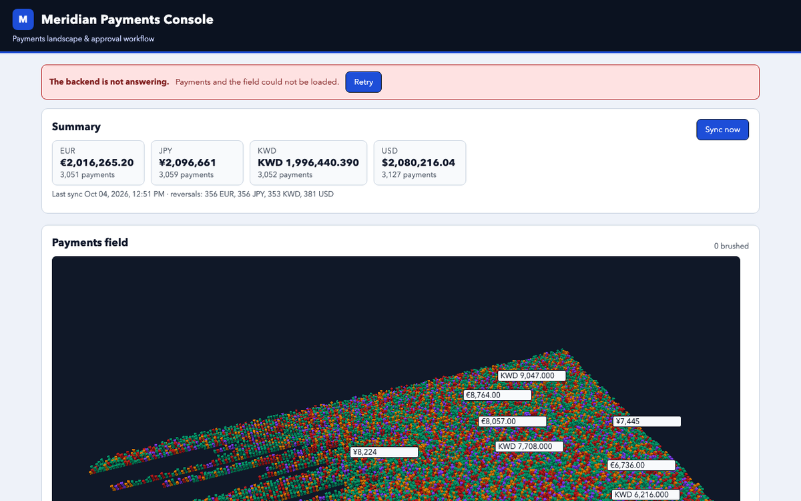Retry loading the backend
Viewport: 801px width, 501px height.
[363, 82]
